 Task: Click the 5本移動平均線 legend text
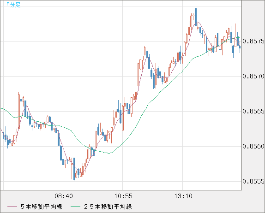pyautogui.click(x=42, y=207)
